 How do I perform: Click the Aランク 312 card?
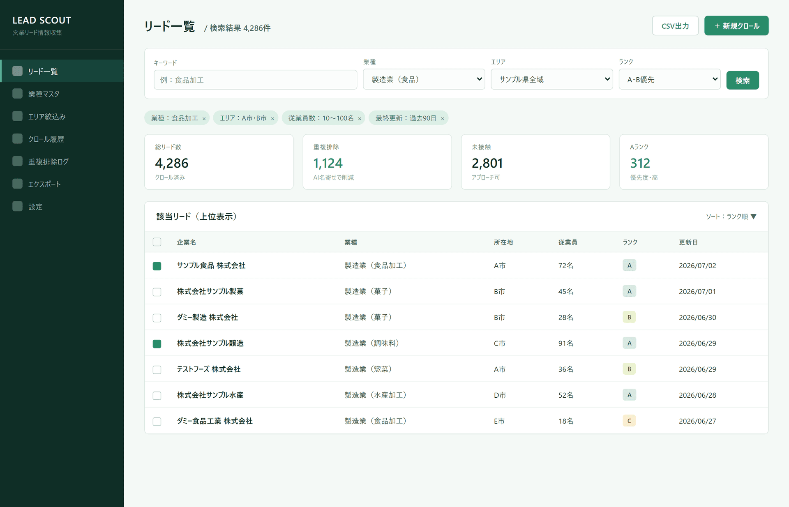[694, 162]
